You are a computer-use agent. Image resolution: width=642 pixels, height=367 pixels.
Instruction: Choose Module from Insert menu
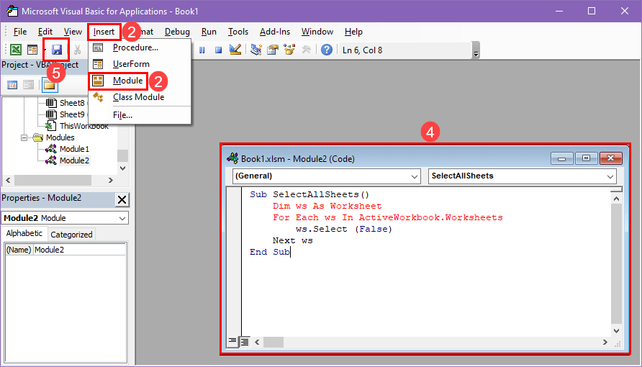click(x=140, y=81)
